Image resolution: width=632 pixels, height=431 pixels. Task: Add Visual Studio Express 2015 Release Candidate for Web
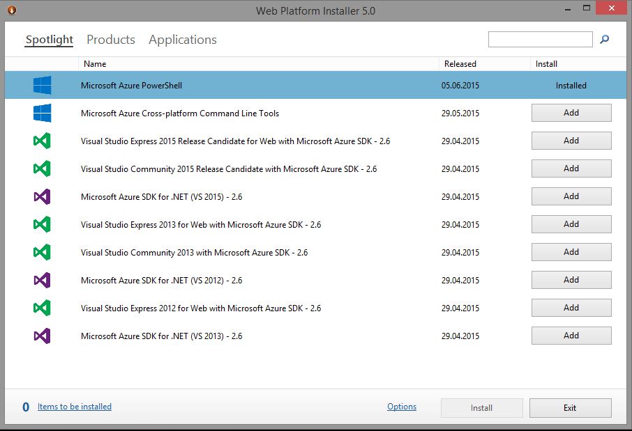click(571, 141)
